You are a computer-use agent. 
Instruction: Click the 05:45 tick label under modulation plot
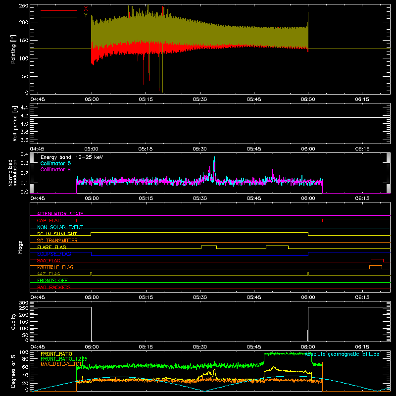254,198
